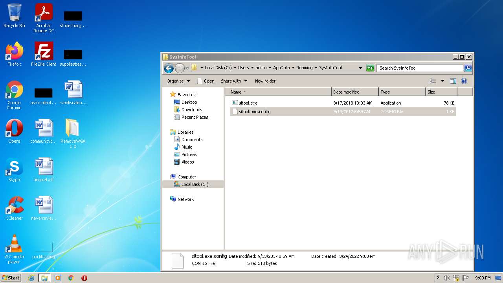The width and height of the screenshot is (503, 283).
Task: Click the Explorer Back arrow button
Action: click(169, 68)
